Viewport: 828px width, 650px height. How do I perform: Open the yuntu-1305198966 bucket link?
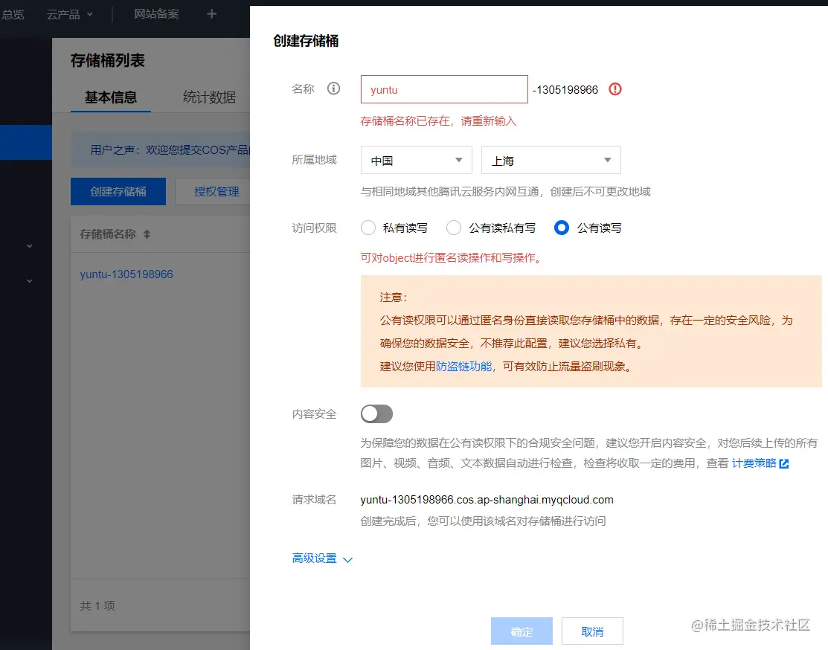coord(126,274)
